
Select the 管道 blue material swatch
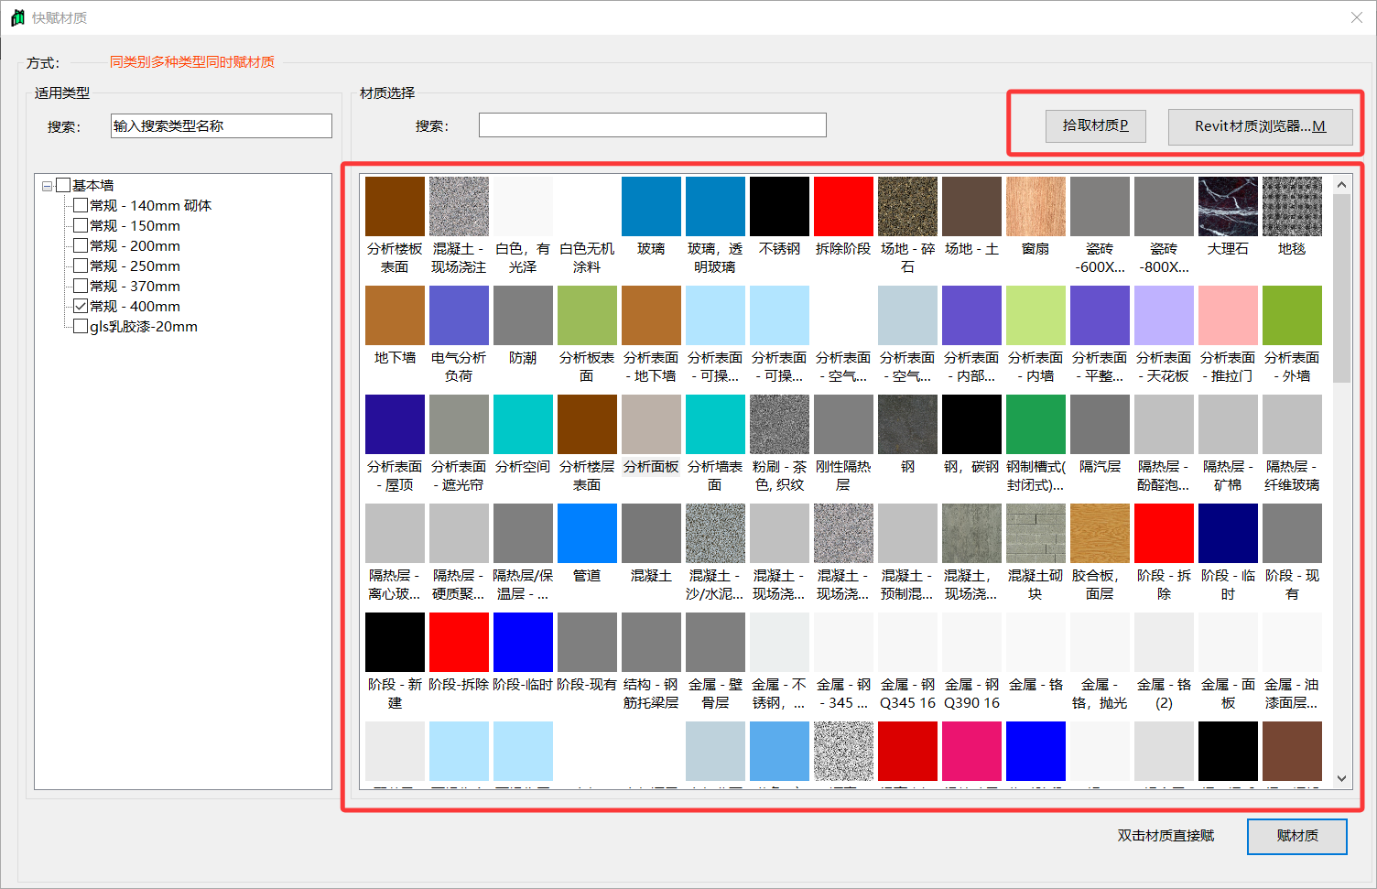pyautogui.click(x=587, y=534)
